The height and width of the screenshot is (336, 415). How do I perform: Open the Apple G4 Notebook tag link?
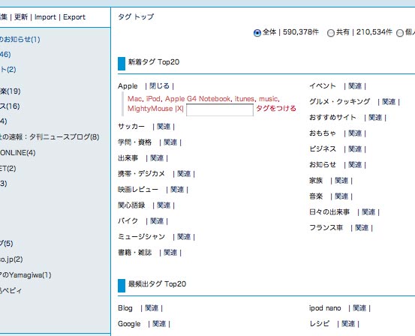(197, 99)
